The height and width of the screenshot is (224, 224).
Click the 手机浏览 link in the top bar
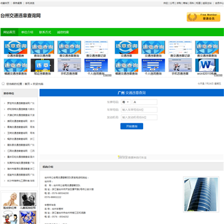30,3
